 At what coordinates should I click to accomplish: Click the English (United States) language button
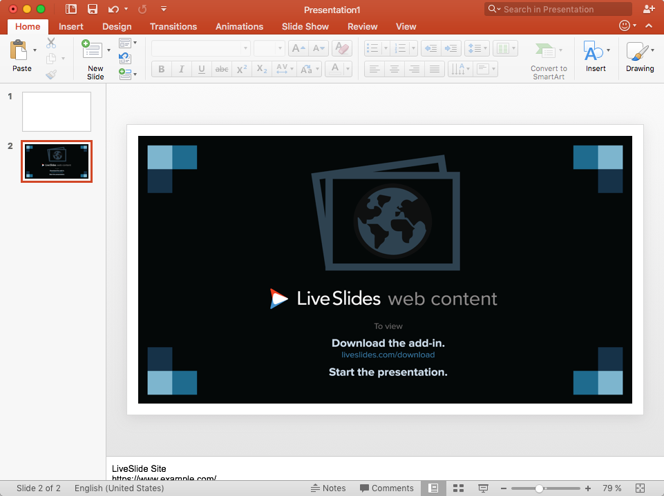point(119,488)
